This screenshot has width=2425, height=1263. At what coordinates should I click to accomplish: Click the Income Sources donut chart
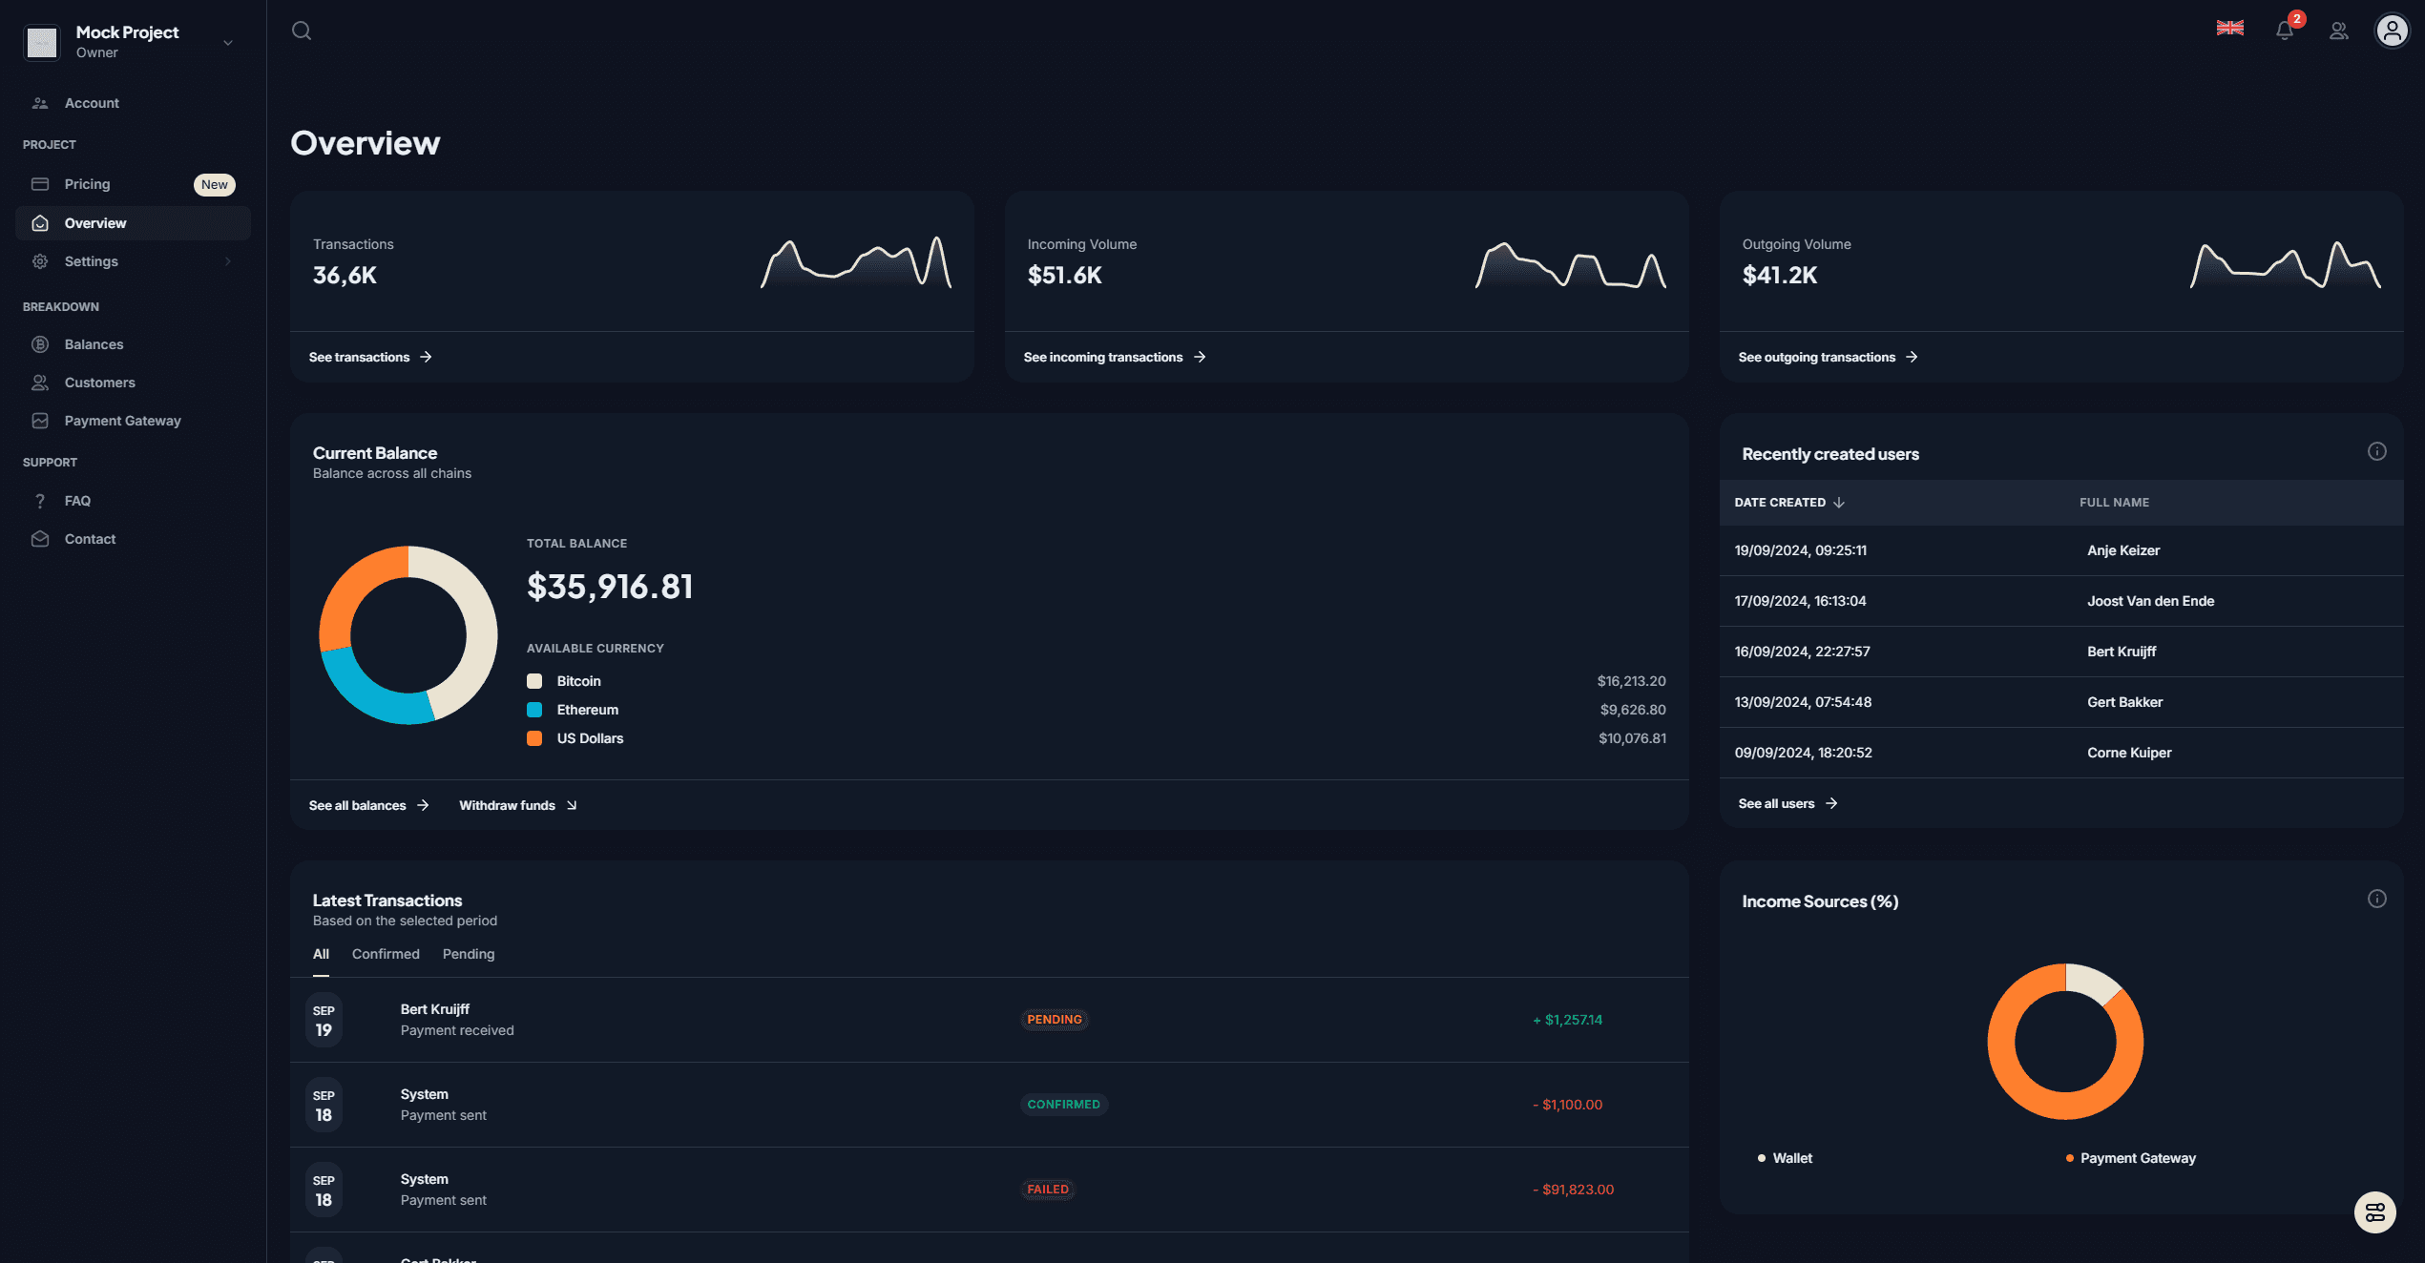pyautogui.click(x=2065, y=1042)
